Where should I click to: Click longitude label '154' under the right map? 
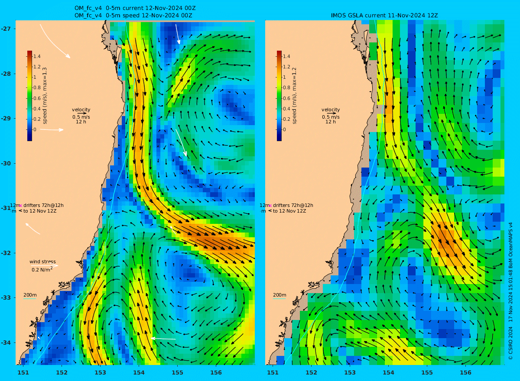tap(388, 372)
